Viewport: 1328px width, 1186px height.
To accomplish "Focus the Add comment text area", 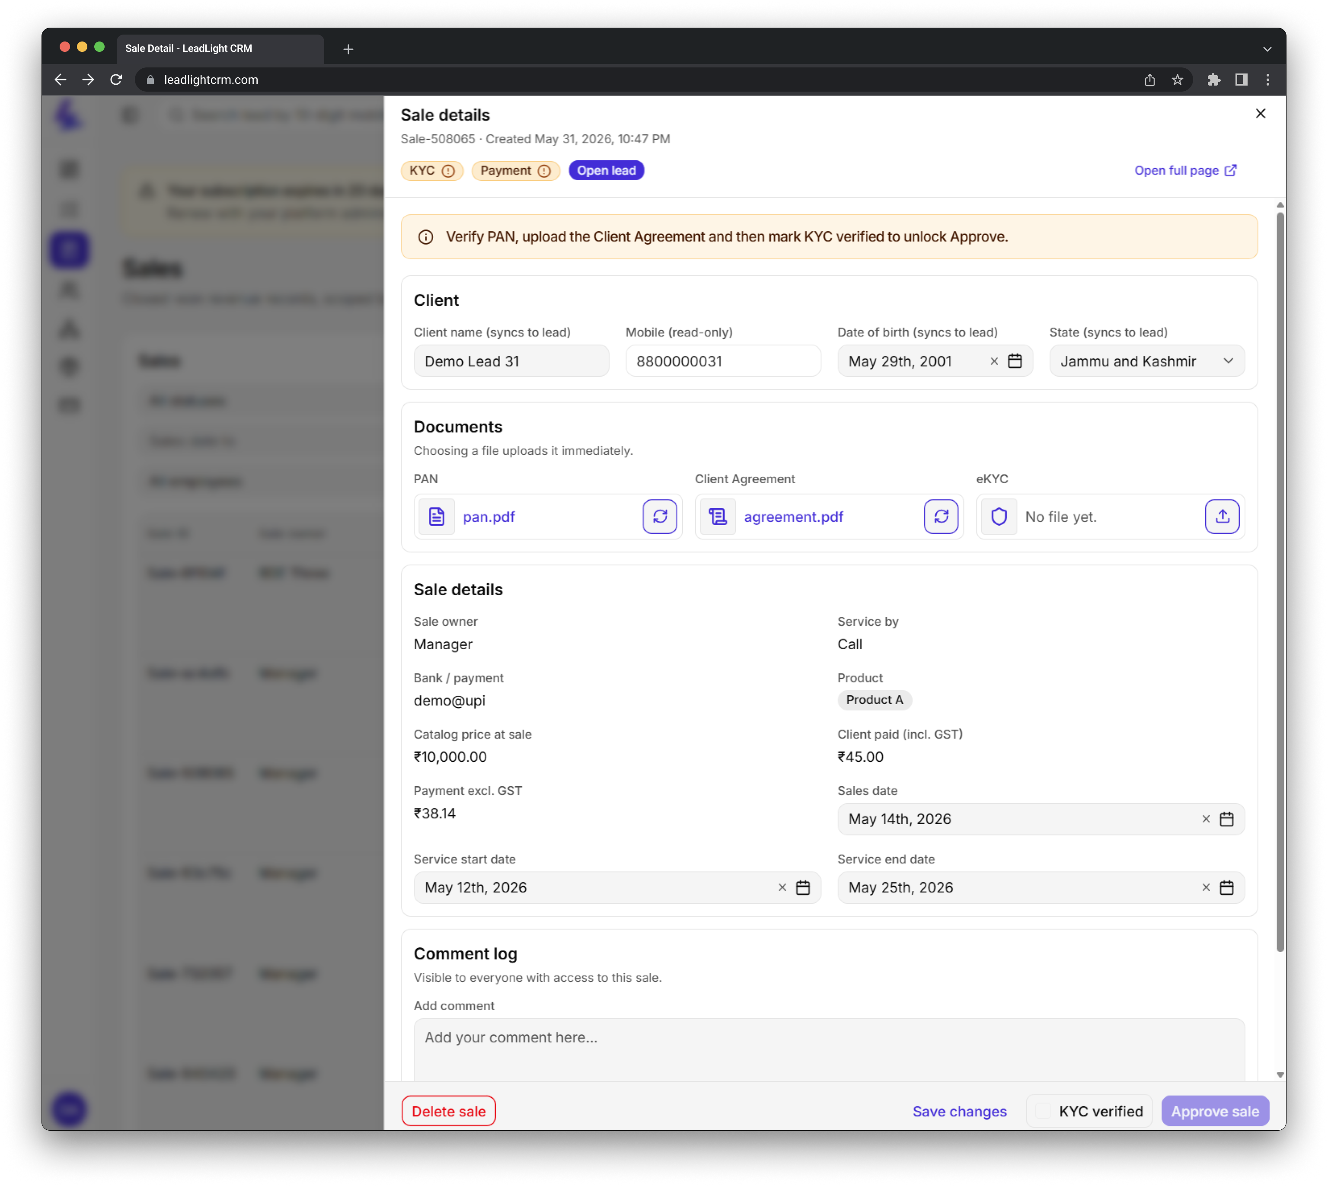I will pos(829,1050).
